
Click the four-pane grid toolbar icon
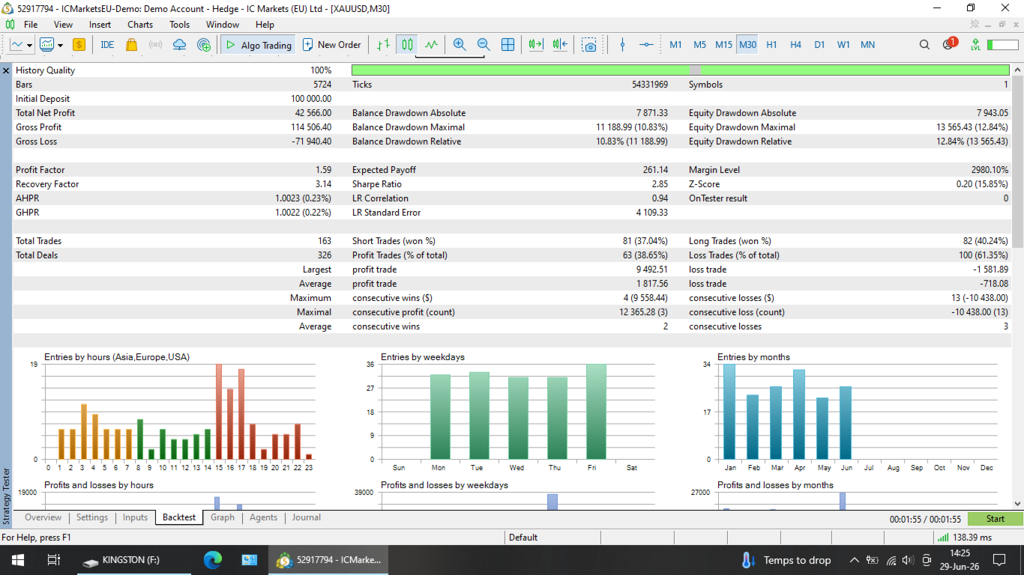[508, 45]
